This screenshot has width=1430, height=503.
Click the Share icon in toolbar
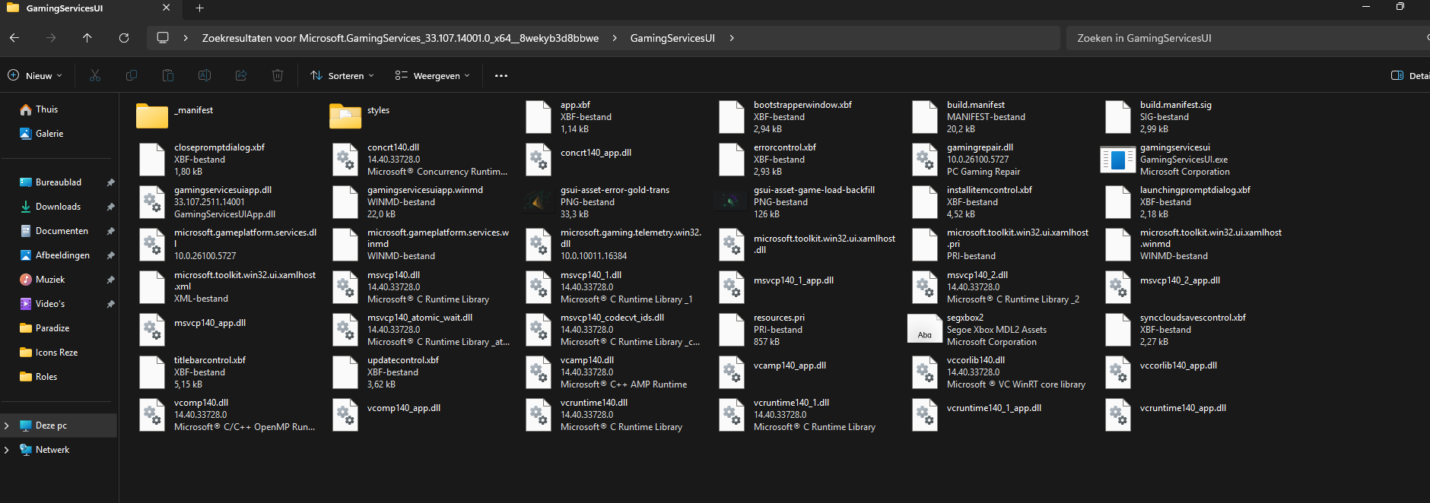click(x=241, y=75)
